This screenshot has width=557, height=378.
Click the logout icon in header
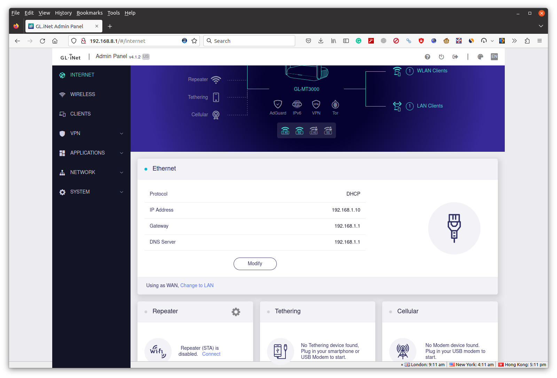(x=455, y=57)
